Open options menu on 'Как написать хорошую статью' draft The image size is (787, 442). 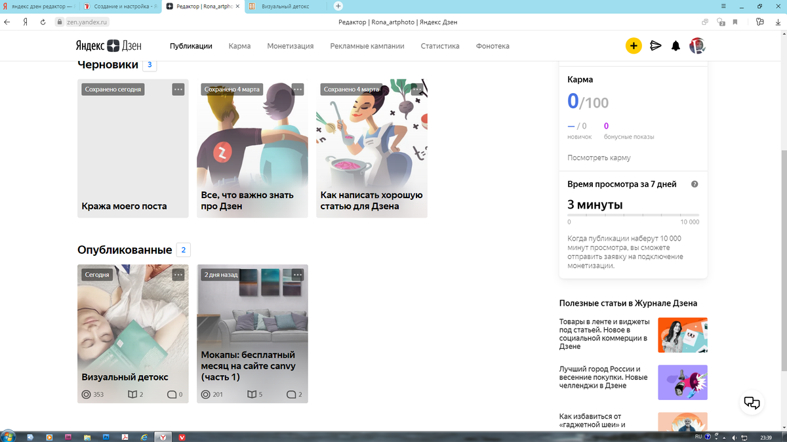417,89
